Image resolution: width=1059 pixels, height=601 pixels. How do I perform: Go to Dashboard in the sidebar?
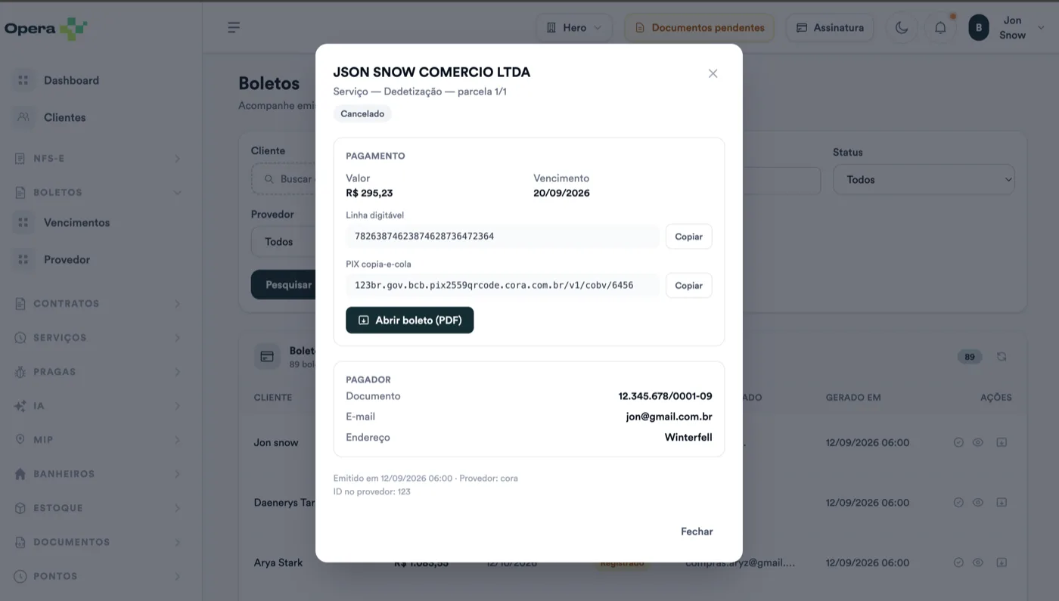[71, 80]
